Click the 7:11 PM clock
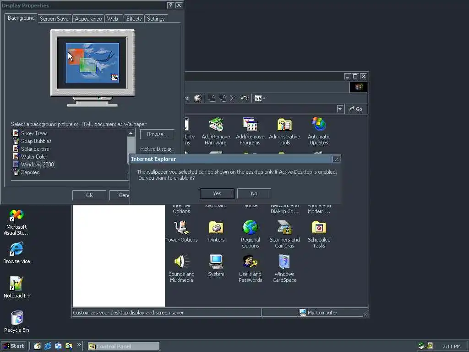 (x=451, y=346)
